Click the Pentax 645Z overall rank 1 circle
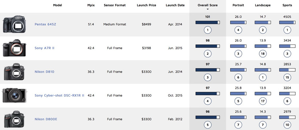The image size is (299, 130). 208,30
